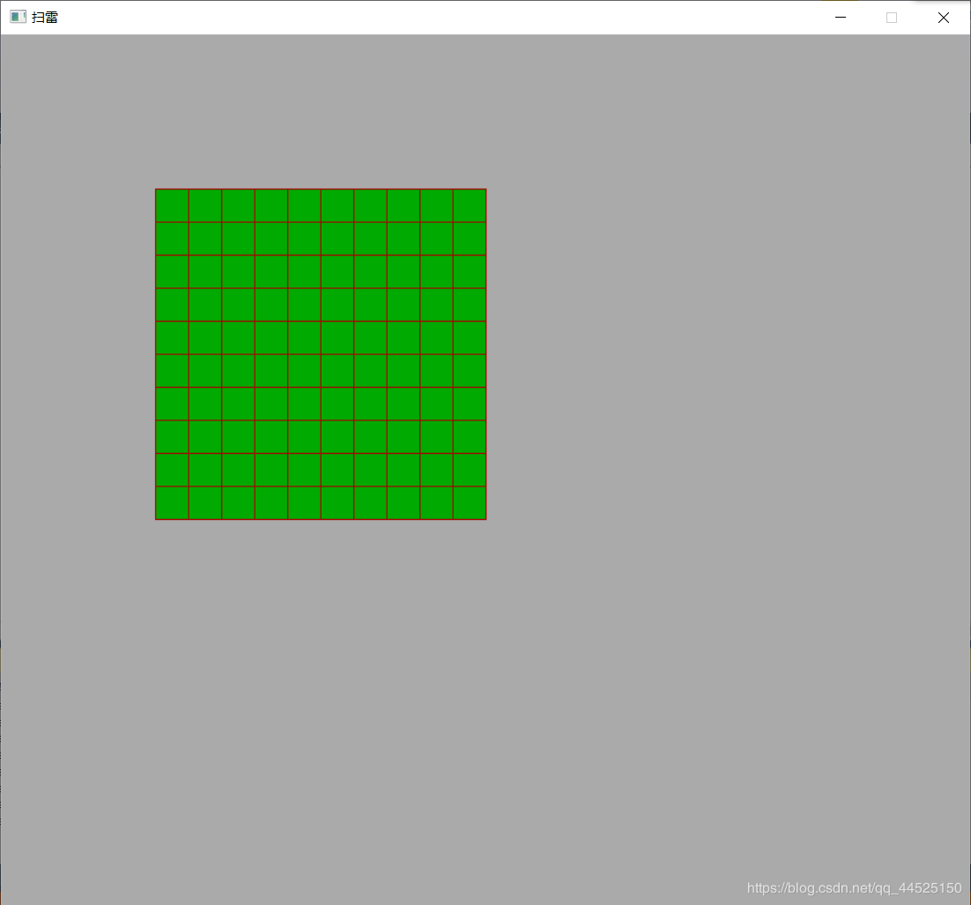Open the cell in row 7, column 3
971x905 pixels.
239,404
